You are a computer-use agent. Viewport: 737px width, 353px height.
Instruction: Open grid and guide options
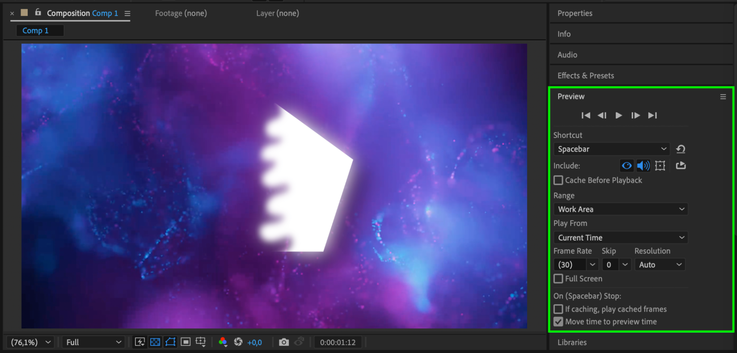[x=201, y=342]
